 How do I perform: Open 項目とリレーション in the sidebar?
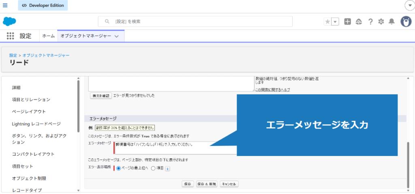pos(31,99)
